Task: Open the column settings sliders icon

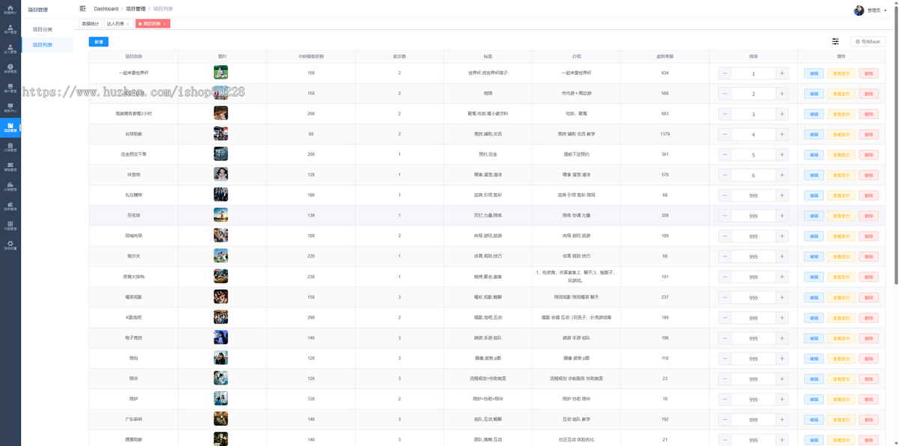Action: point(835,41)
